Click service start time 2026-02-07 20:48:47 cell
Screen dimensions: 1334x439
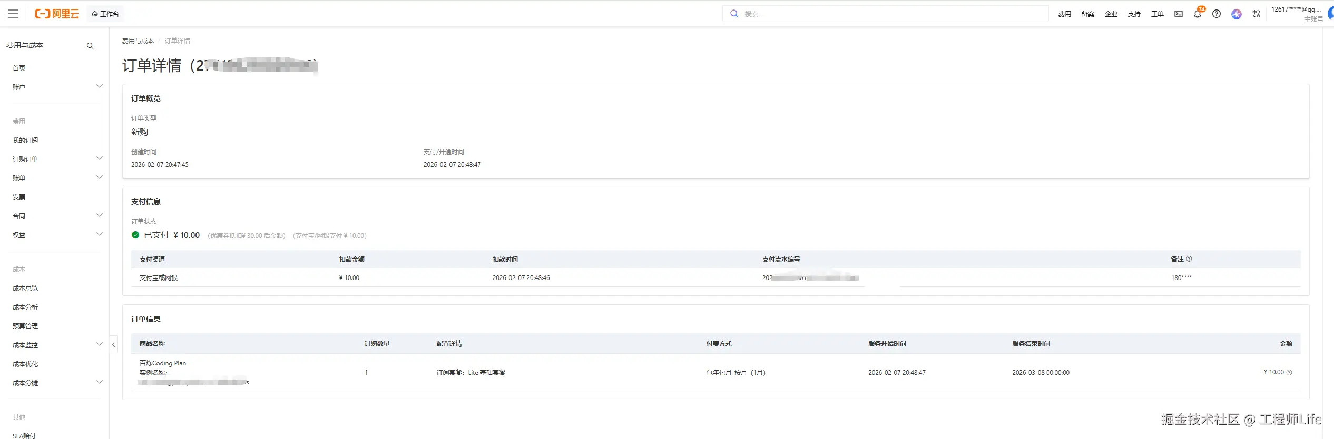(x=897, y=372)
